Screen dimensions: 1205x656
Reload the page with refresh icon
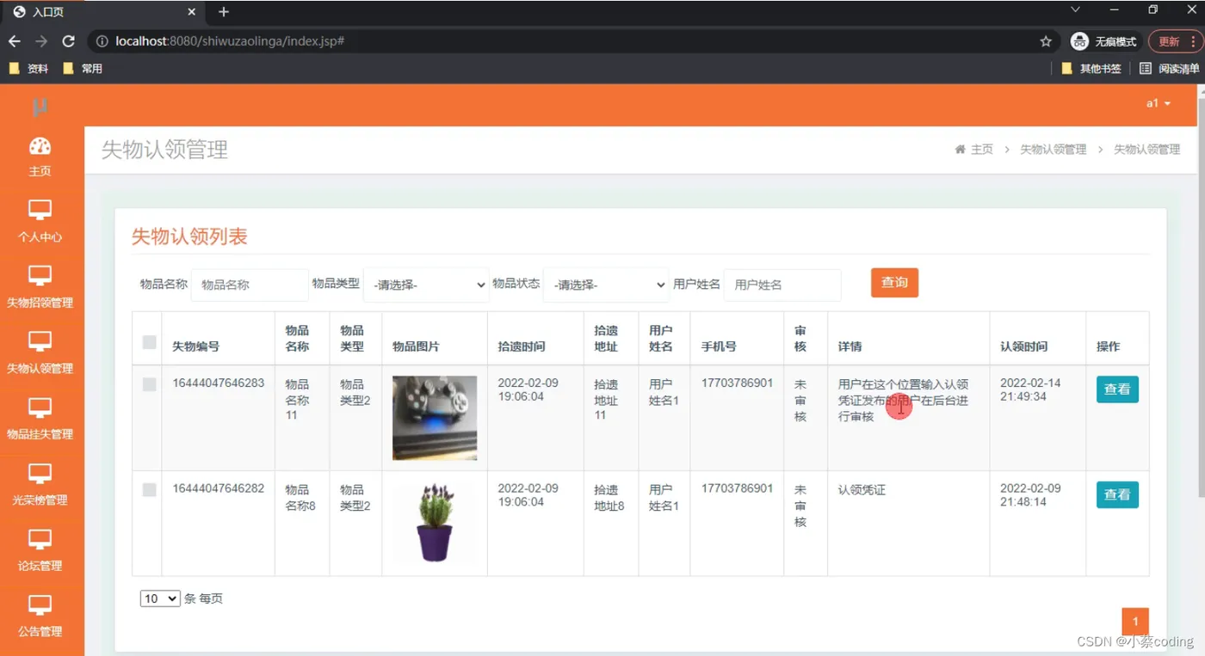(x=68, y=41)
